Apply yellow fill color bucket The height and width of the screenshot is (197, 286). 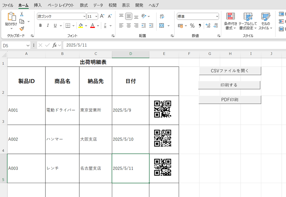pyautogui.click(x=81, y=25)
